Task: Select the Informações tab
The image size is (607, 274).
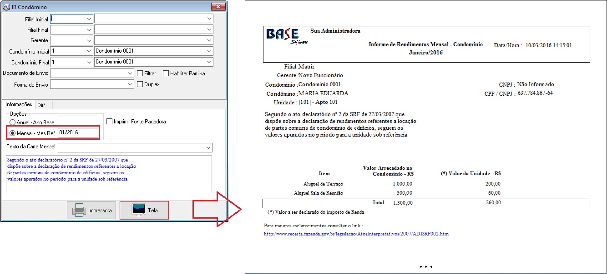Action: 19,104
